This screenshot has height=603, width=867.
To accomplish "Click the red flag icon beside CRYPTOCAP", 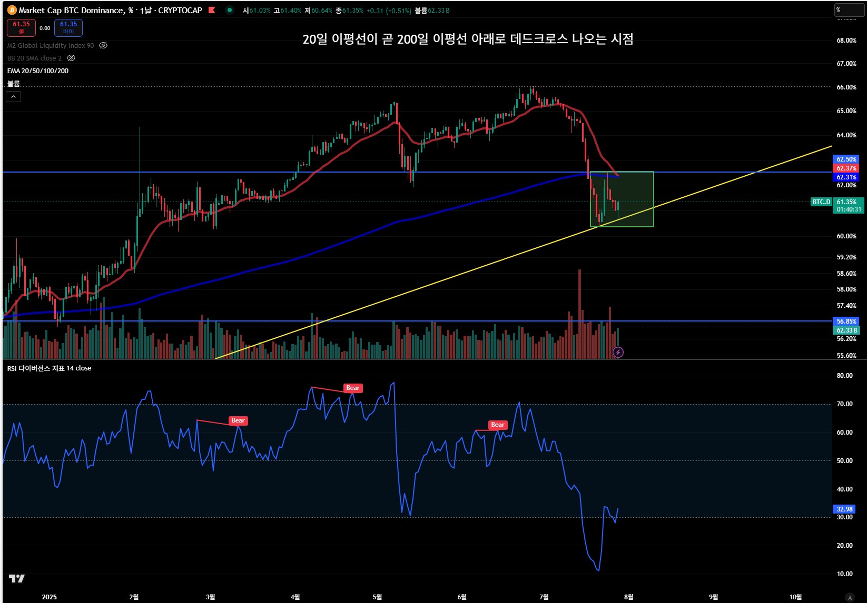I will tap(212, 10).
